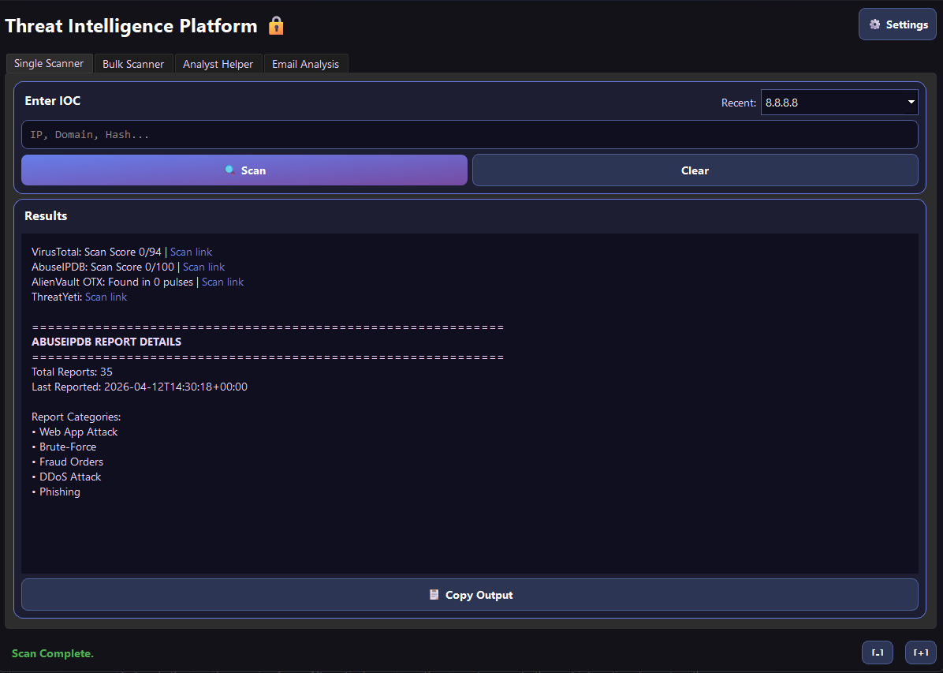The width and height of the screenshot is (943, 673).
Task: Open Settings via the gear button
Action: point(897,24)
